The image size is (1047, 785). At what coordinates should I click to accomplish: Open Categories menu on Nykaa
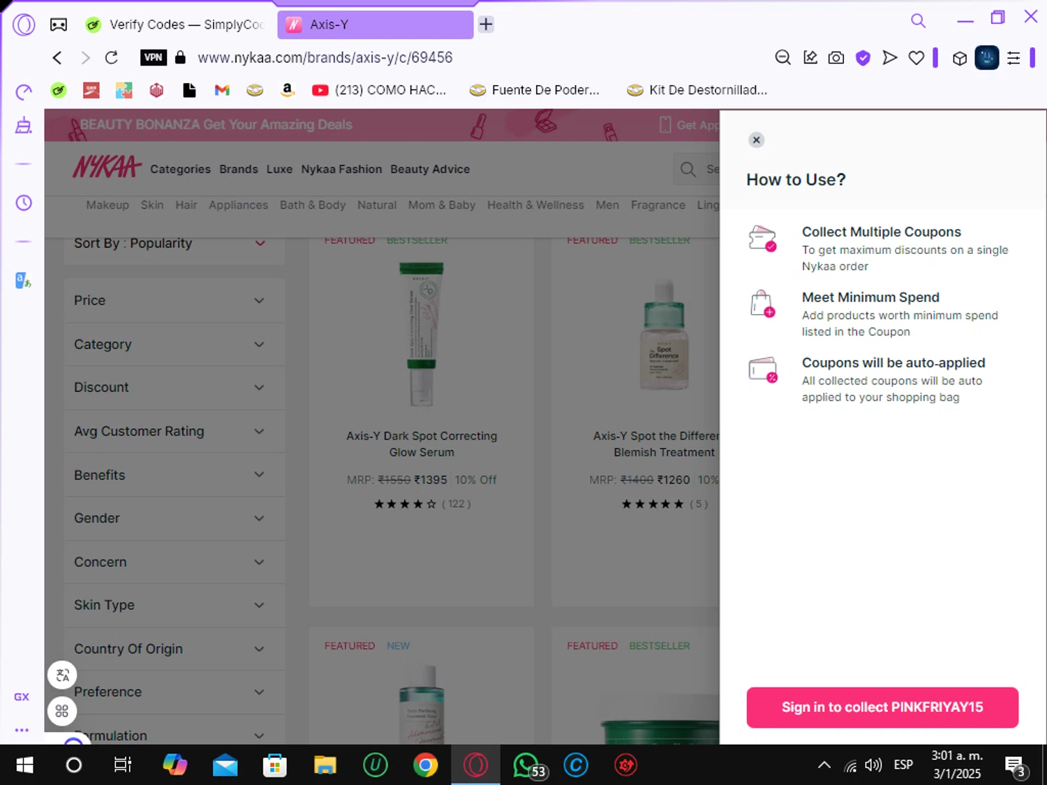click(180, 169)
